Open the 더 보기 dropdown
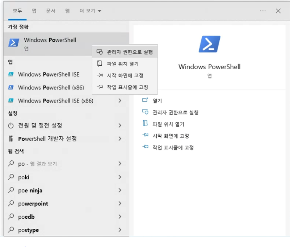 click(x=90, y=11)
